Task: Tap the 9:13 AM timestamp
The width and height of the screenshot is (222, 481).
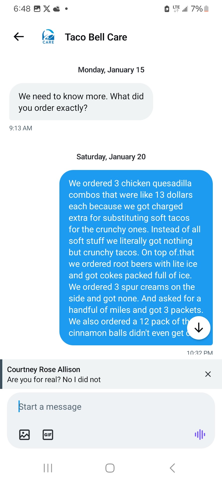Action: pyautogui.click(x=21, y=128)
